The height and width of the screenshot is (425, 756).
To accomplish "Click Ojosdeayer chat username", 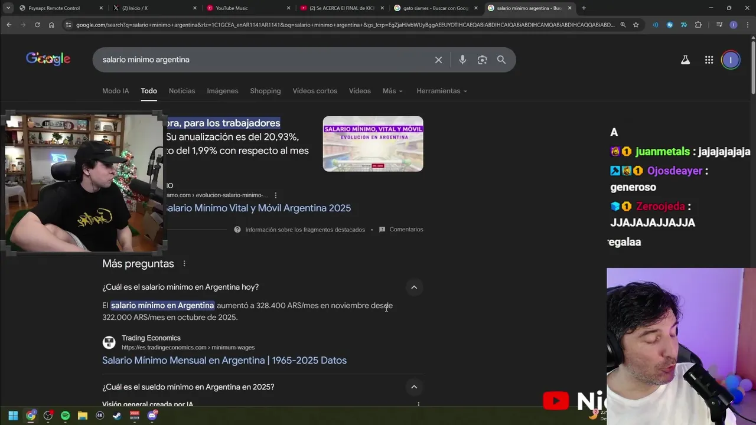I will (x=674, y=171).
